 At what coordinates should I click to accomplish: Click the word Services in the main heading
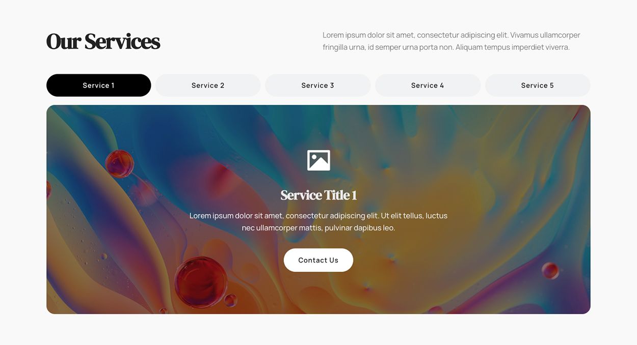pyautogui.click(x=122, y=42)
